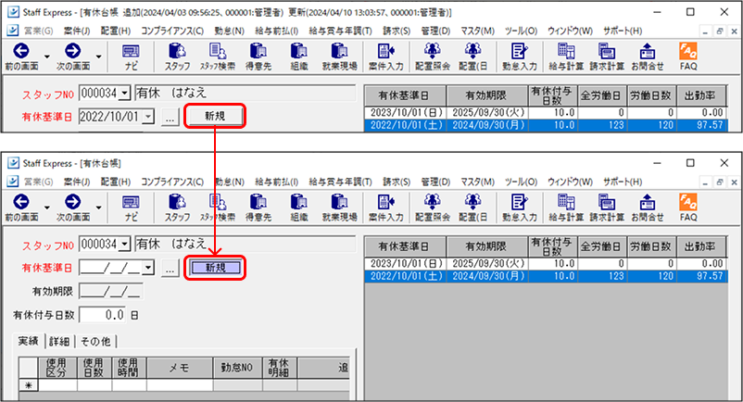Click empty 使用区分 cell in new row
This screenshot has height=402, width=743.
click(57, 385)
